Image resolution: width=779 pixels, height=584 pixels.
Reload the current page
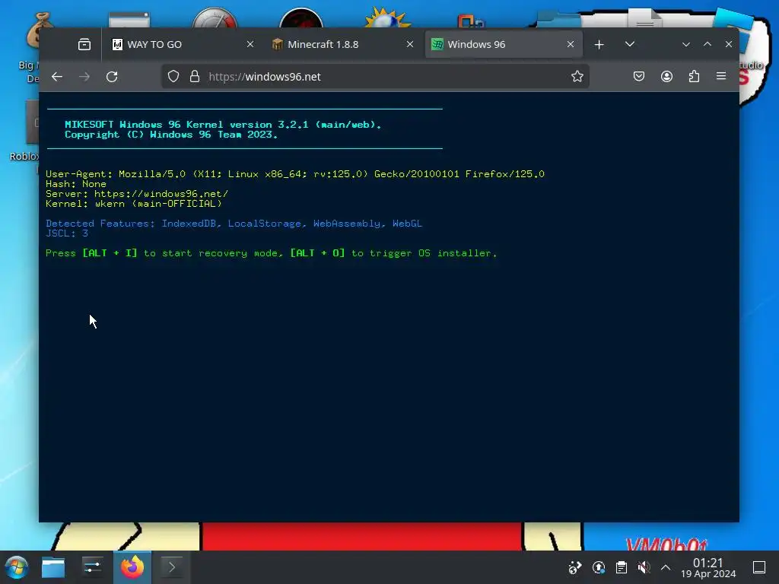(x=112, y=77)
